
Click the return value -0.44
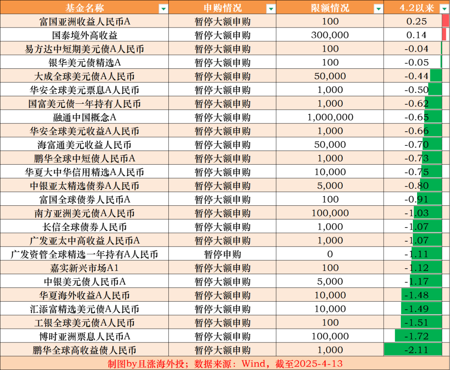417,76
